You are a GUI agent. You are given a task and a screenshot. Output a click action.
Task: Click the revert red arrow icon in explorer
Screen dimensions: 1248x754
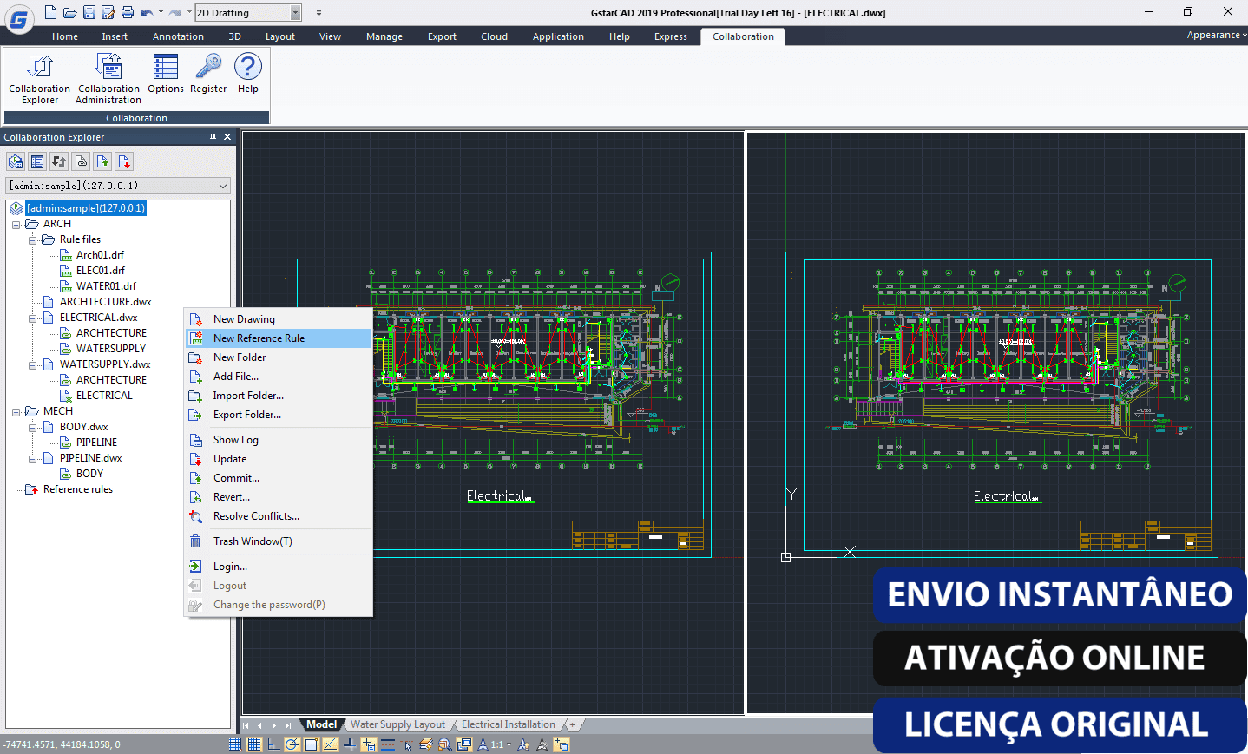pyautogui.click(x=124, y=161)
